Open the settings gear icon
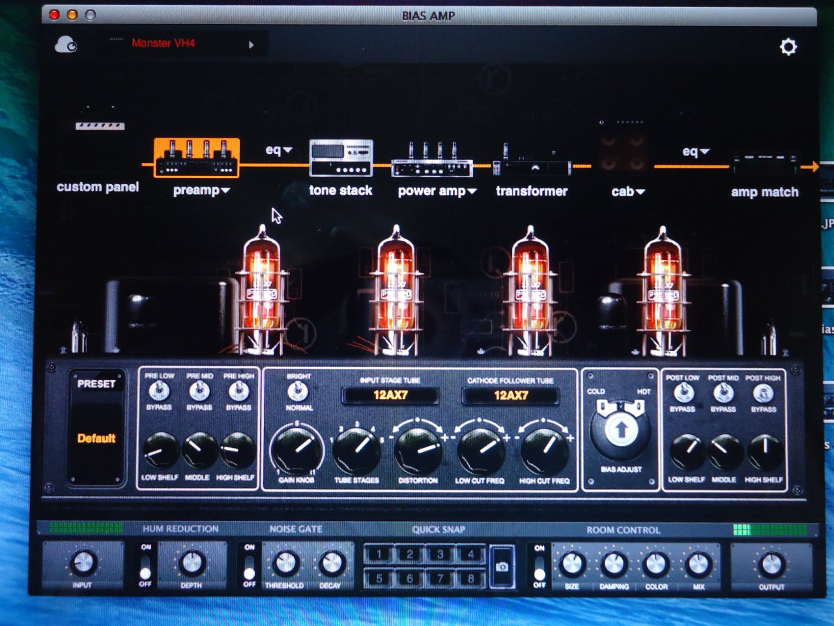 (788, 47)
